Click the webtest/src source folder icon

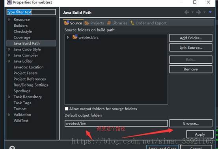[75, 37]
